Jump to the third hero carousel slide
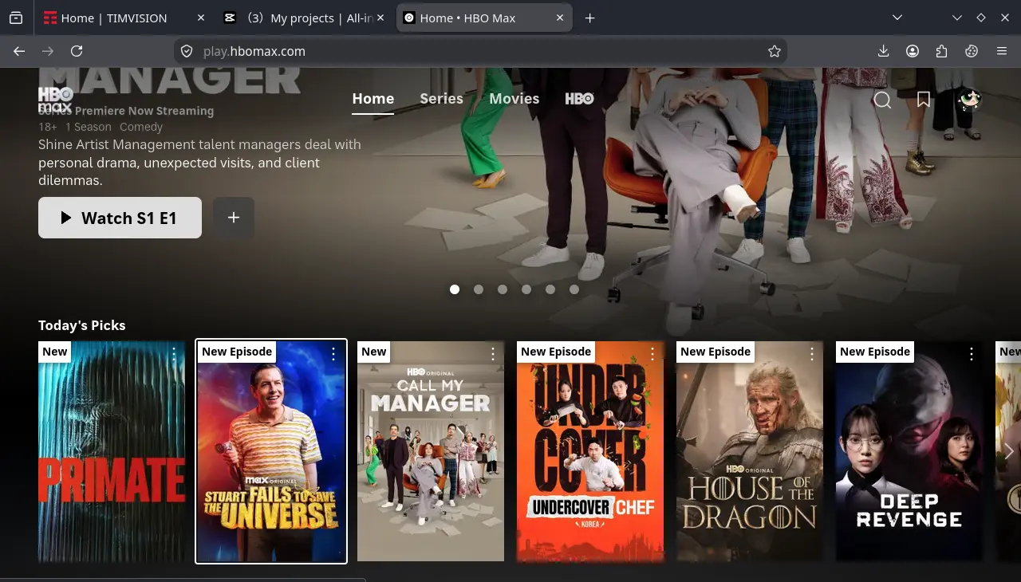1021x582 pixels. [x=503, y=289]
